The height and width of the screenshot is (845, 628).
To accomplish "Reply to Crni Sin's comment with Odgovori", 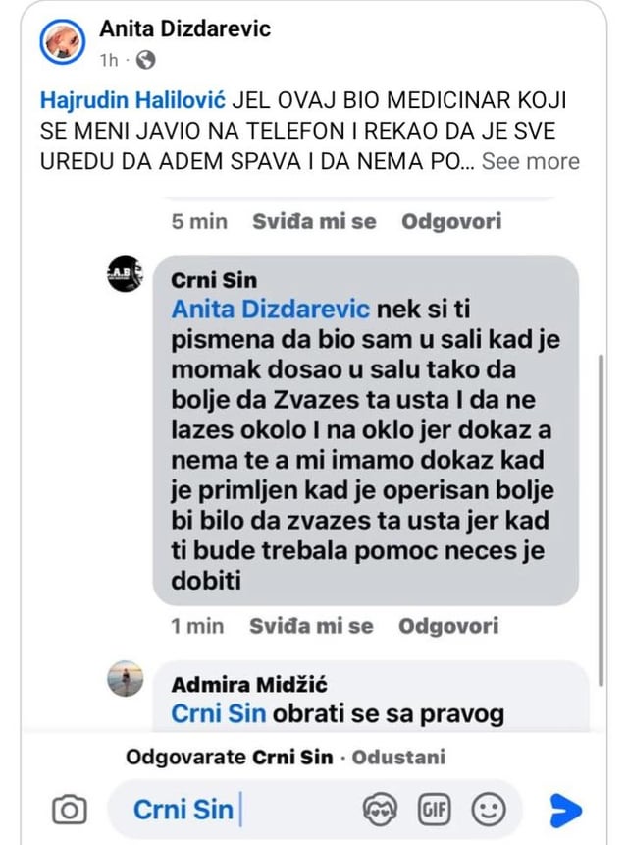I will pyautogui.click(x=448, y=626).
